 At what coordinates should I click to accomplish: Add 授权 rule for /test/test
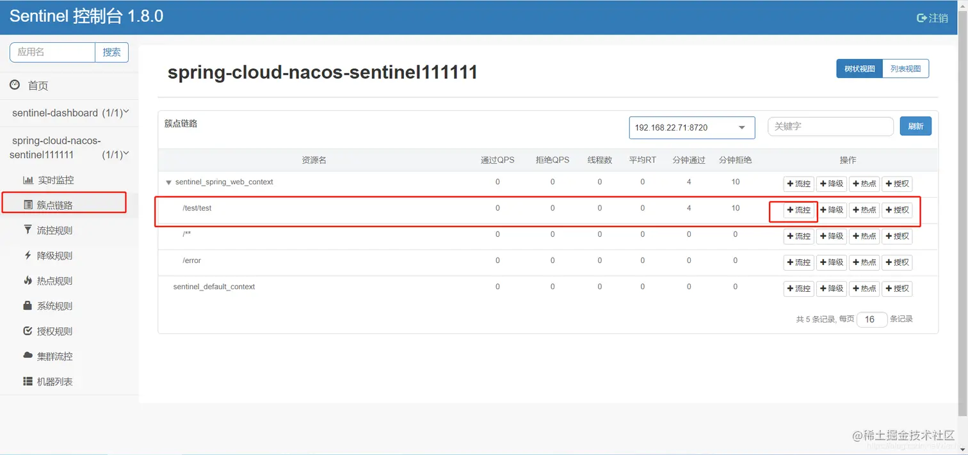pos(897,210)
